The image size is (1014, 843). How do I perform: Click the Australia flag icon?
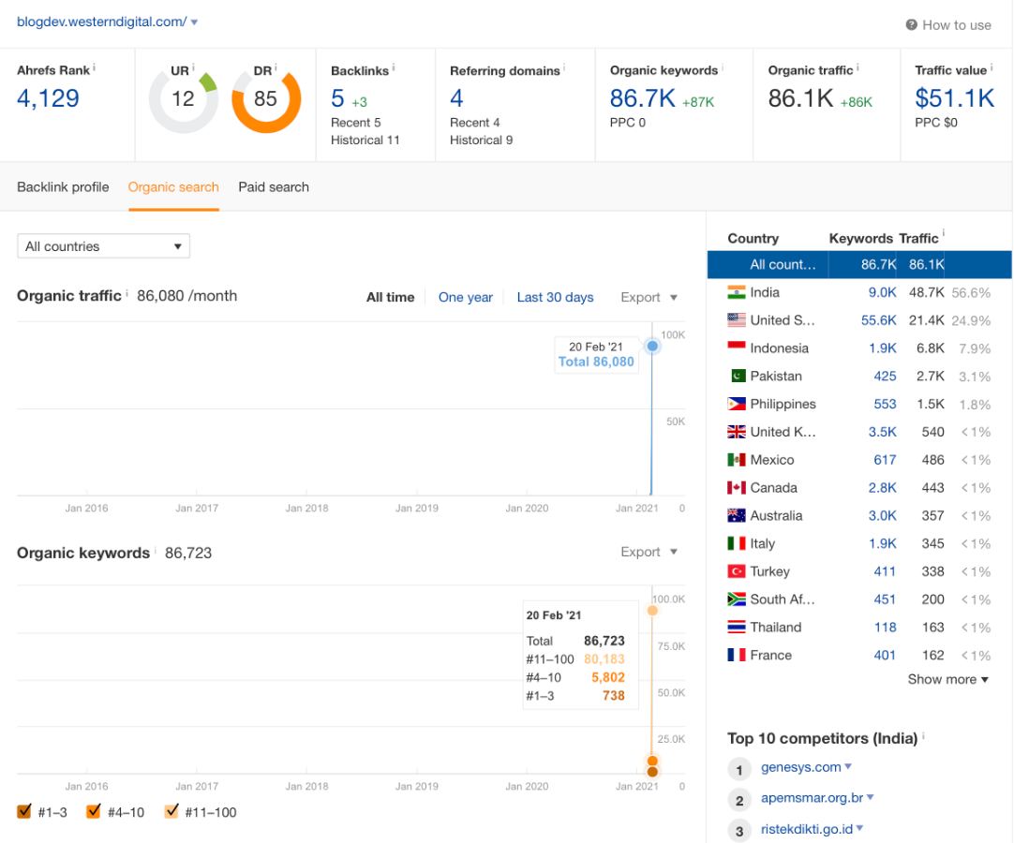tap(736, 515)
